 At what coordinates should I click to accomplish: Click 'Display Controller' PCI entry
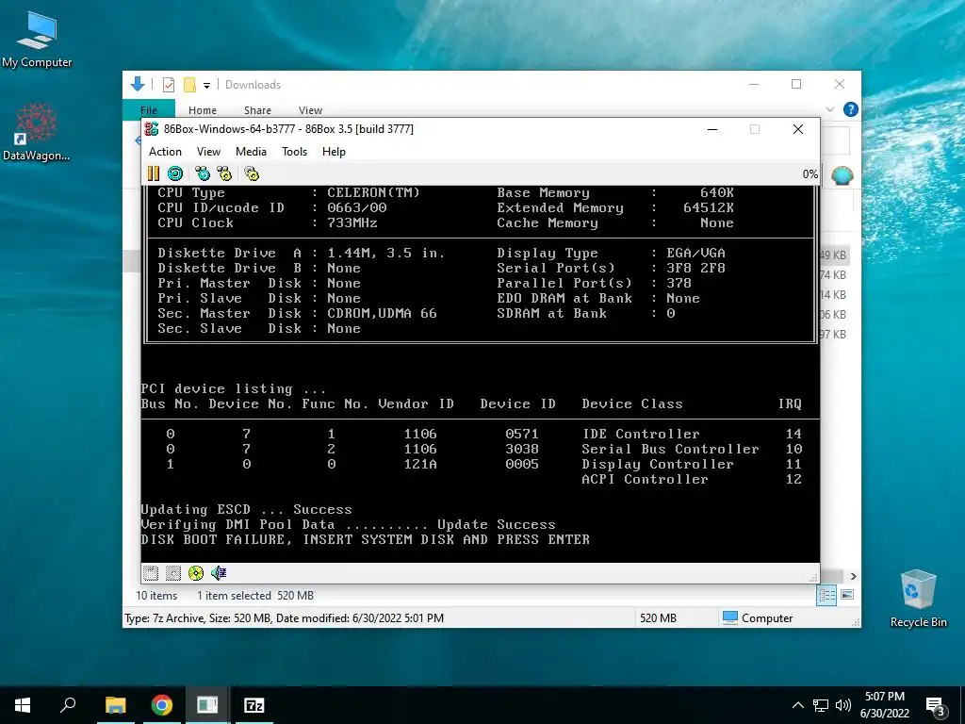pos(657,464)
